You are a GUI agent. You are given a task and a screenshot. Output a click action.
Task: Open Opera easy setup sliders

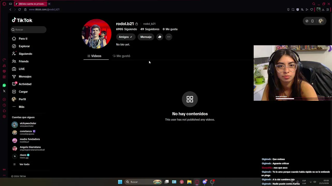[x=328, y=10]
